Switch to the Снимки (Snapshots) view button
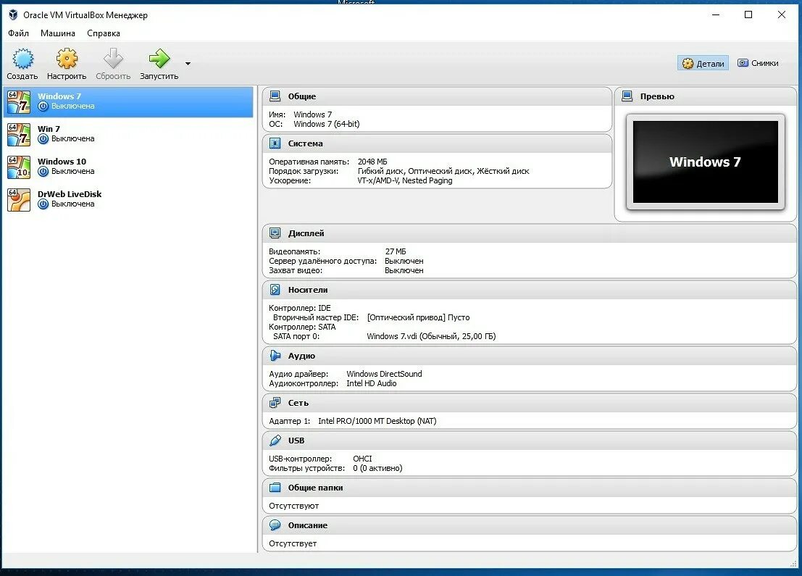Viewport: 802px width, 576px height. click(x=758, y=63)
